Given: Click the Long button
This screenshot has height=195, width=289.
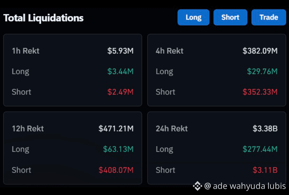Looking at the screenshot, I should 193,17.
